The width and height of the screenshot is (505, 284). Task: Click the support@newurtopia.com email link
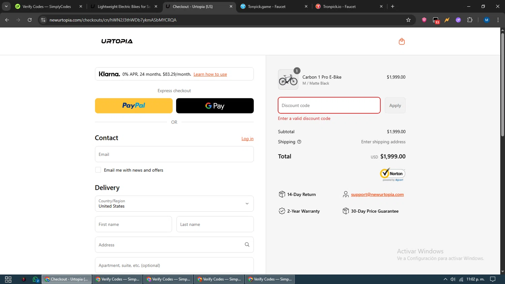[x=377, y=194]
